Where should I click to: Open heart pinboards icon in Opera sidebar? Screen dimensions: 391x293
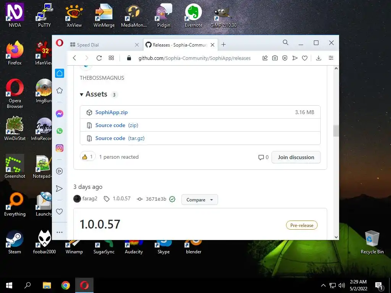tap(59, 211)
